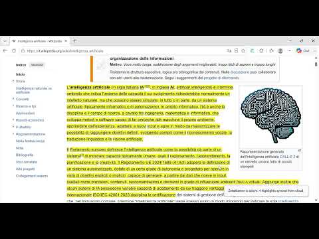This screenshot has width=319, height=239.
Task: Go back with the browser back arrow
Action: [5, 50]
